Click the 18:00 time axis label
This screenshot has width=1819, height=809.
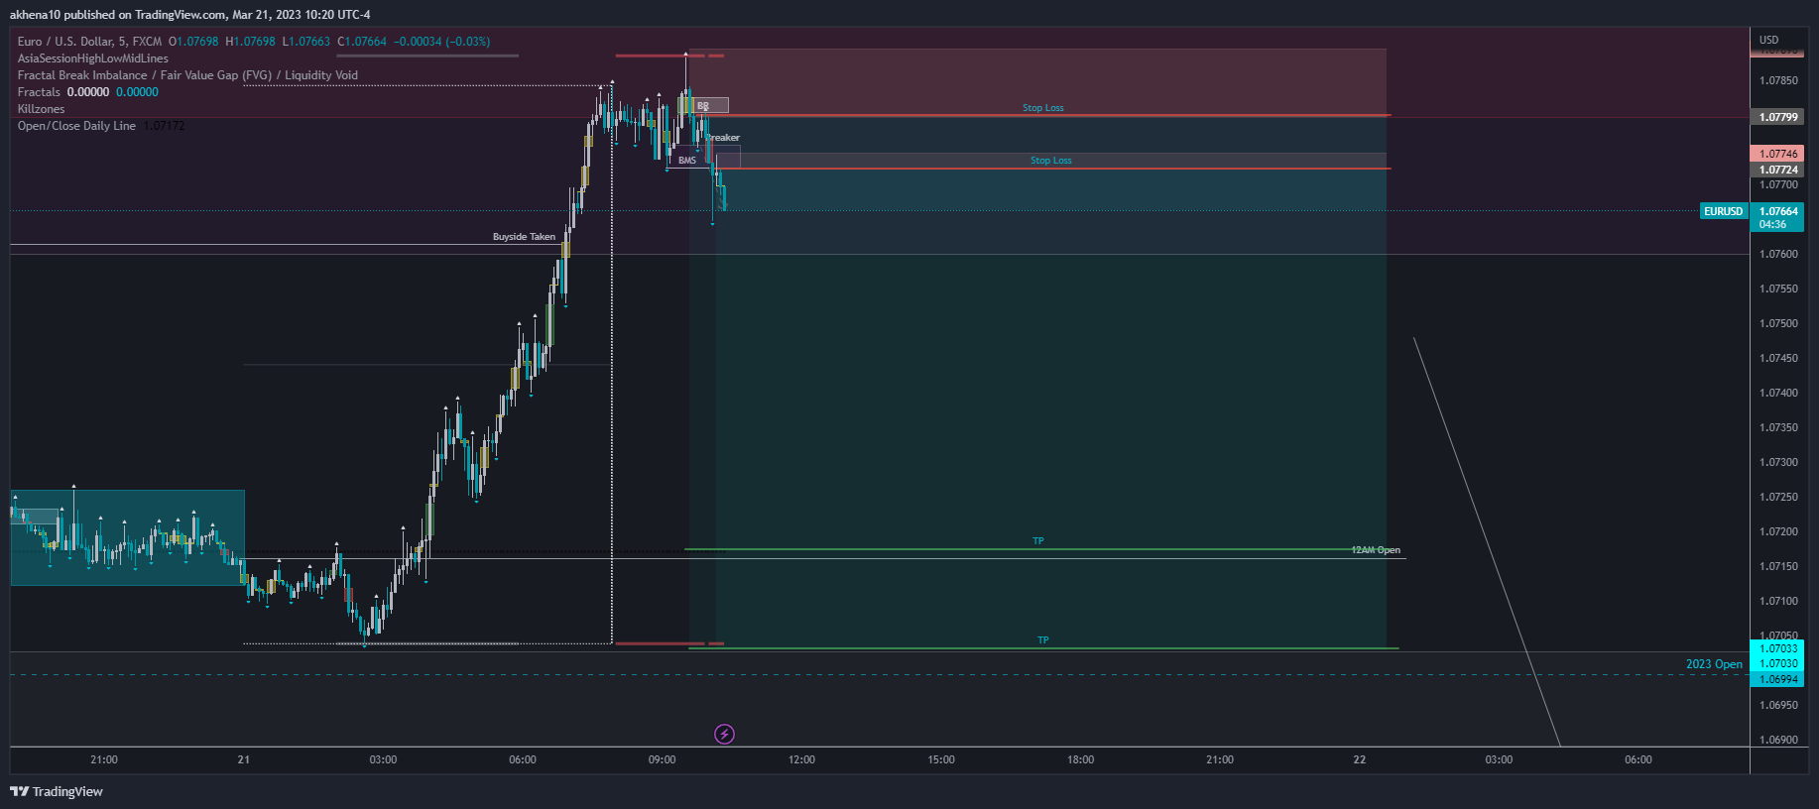click(1081, 759)
